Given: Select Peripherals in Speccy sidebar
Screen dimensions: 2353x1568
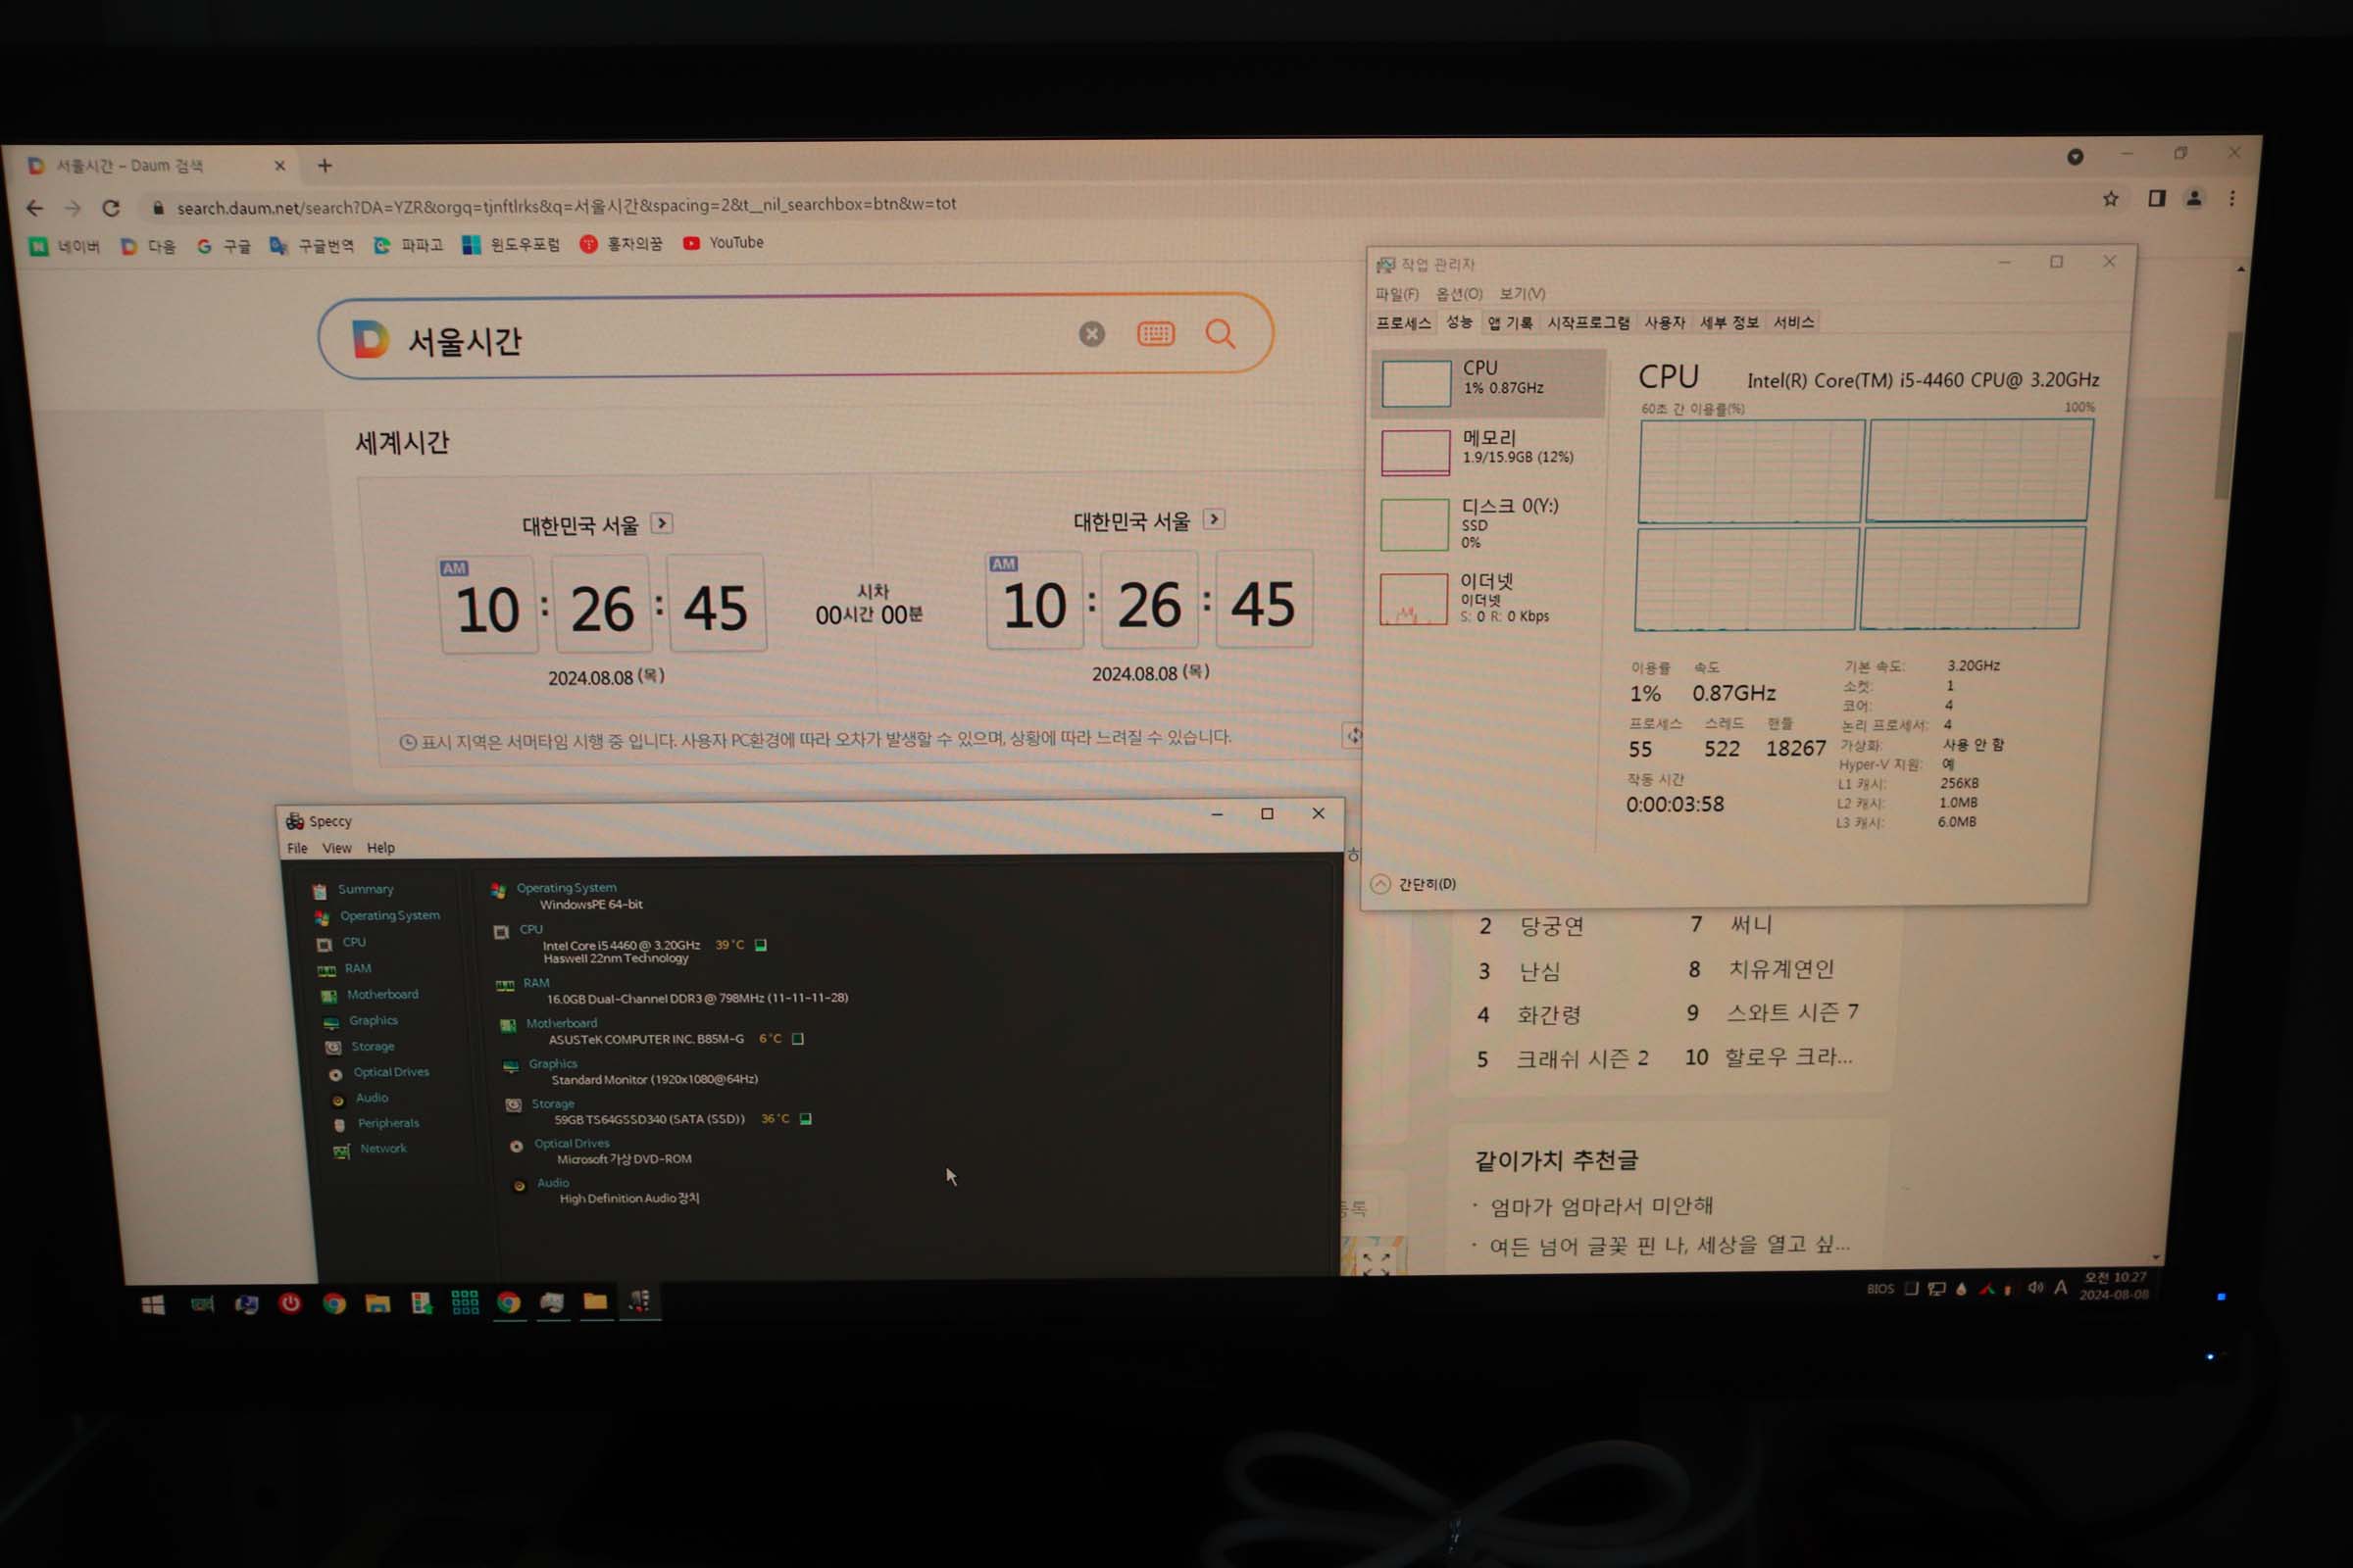Looking at the screenshot, I should click(377, 1124).
